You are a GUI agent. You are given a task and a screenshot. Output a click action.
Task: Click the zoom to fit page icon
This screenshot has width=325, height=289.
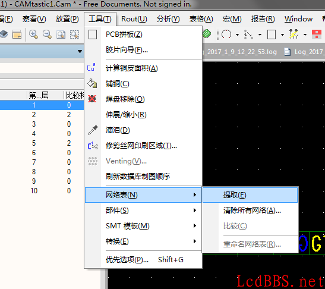[x=61, y=34]
